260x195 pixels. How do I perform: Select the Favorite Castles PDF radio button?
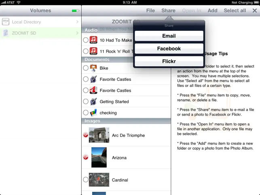(86, 90)
